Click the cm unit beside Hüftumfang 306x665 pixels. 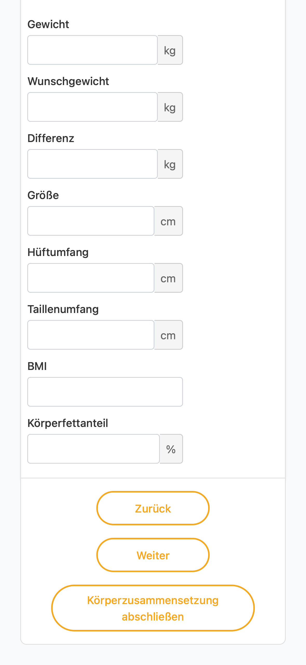pos(168,278)
